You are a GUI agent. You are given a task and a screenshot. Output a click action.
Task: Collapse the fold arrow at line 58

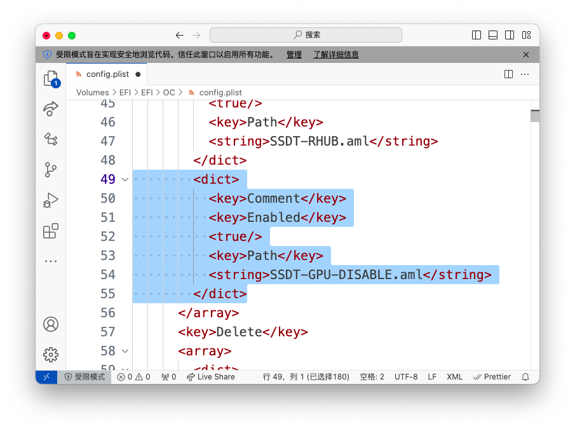(x=125, y=351)
